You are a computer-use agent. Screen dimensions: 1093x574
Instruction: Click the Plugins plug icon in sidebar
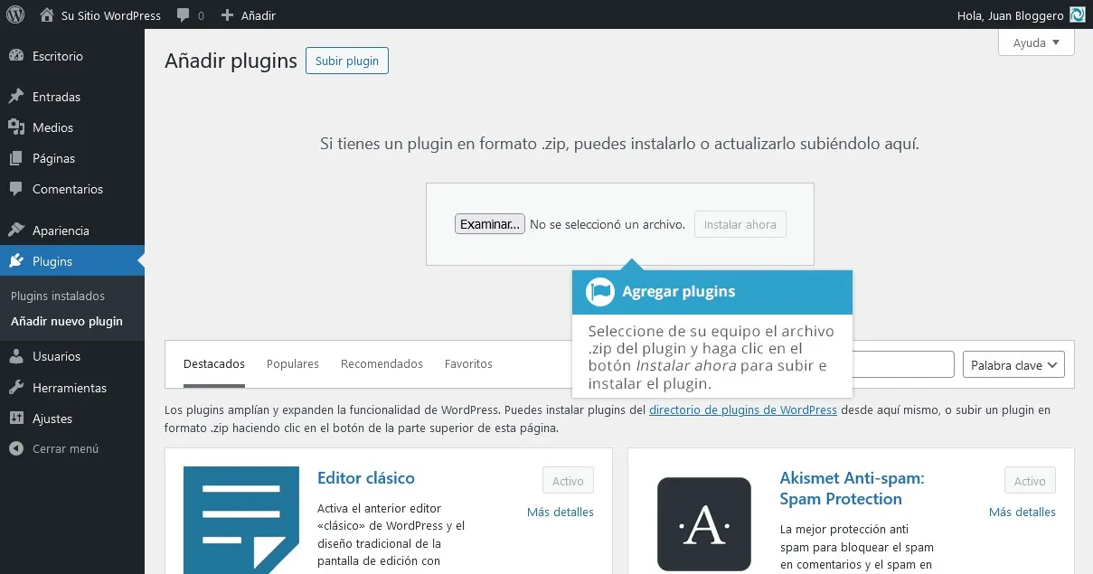pyautogui.click(x=16, y=261)
